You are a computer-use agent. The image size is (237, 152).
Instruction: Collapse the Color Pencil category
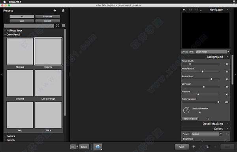click(5, 35)
